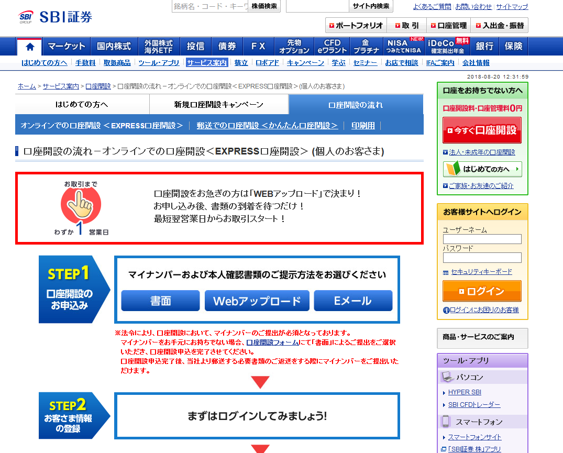
Task: Open the NISA つみたてNISA menu
Action: [404, 46]
